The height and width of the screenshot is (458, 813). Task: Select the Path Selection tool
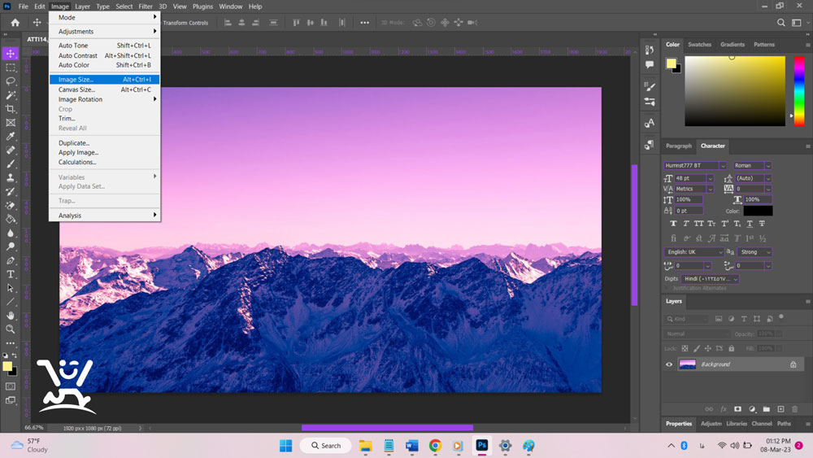pos(11,288)
